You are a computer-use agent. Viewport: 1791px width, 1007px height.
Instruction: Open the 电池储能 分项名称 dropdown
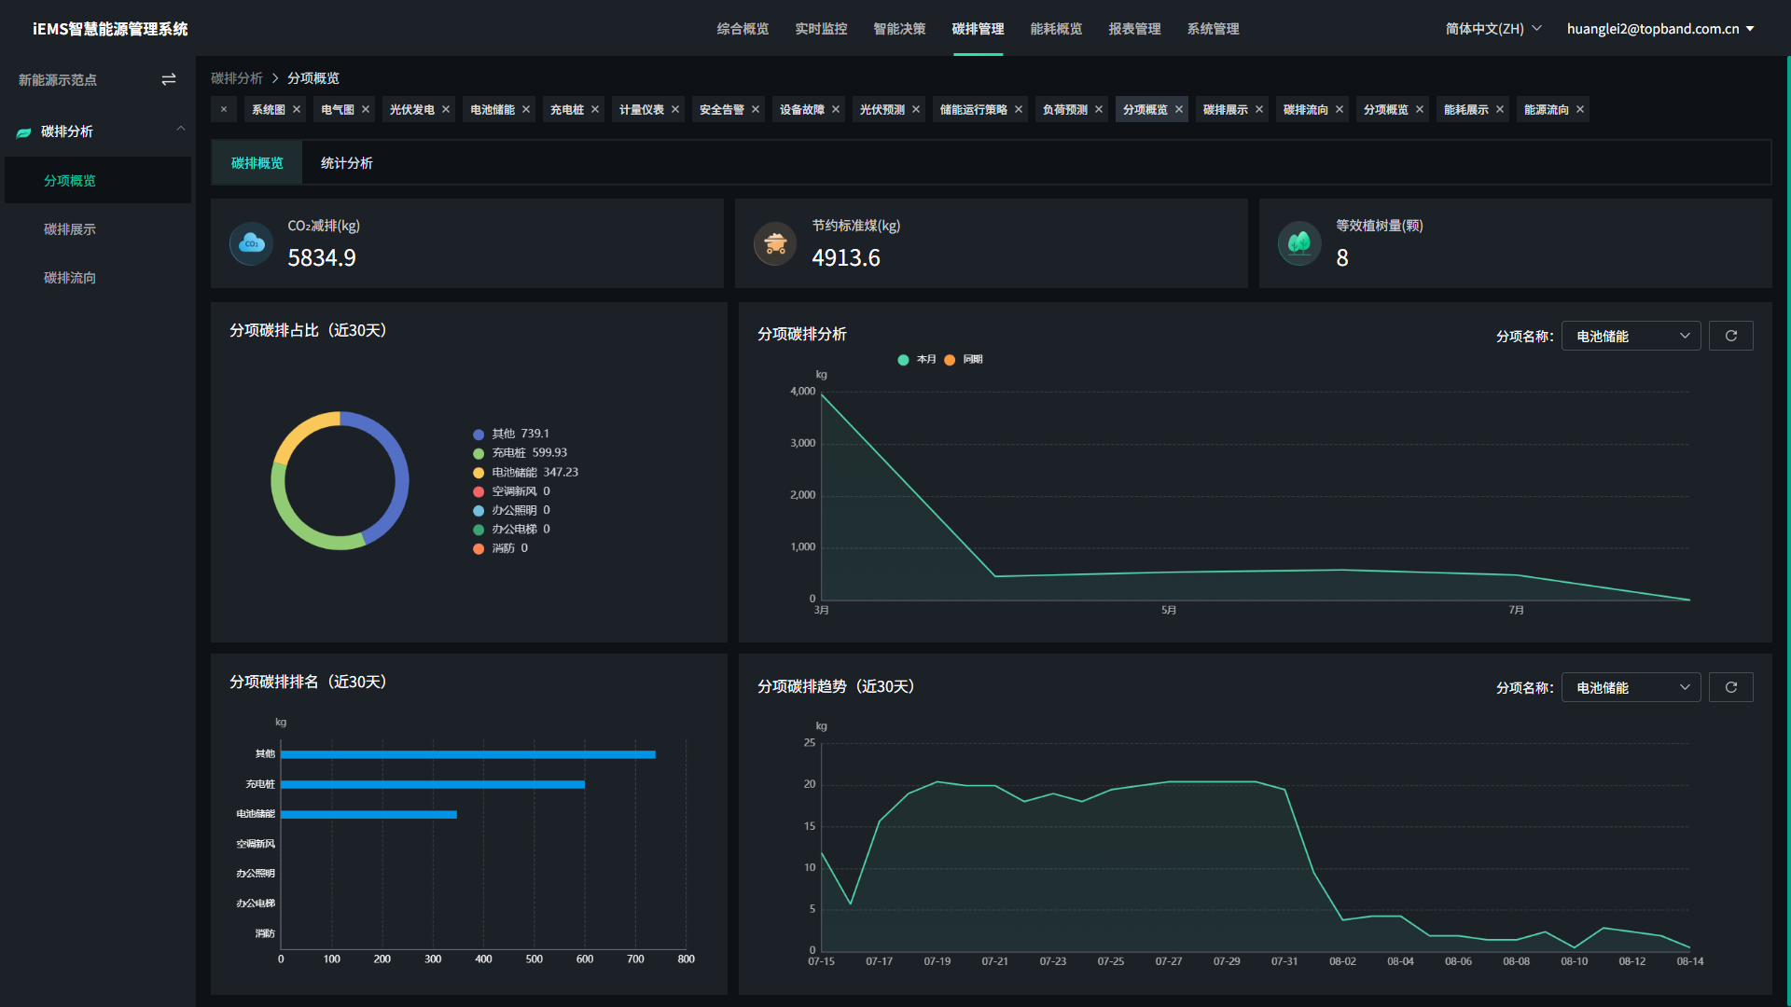pyautogui.click(x=1631, y=336)
